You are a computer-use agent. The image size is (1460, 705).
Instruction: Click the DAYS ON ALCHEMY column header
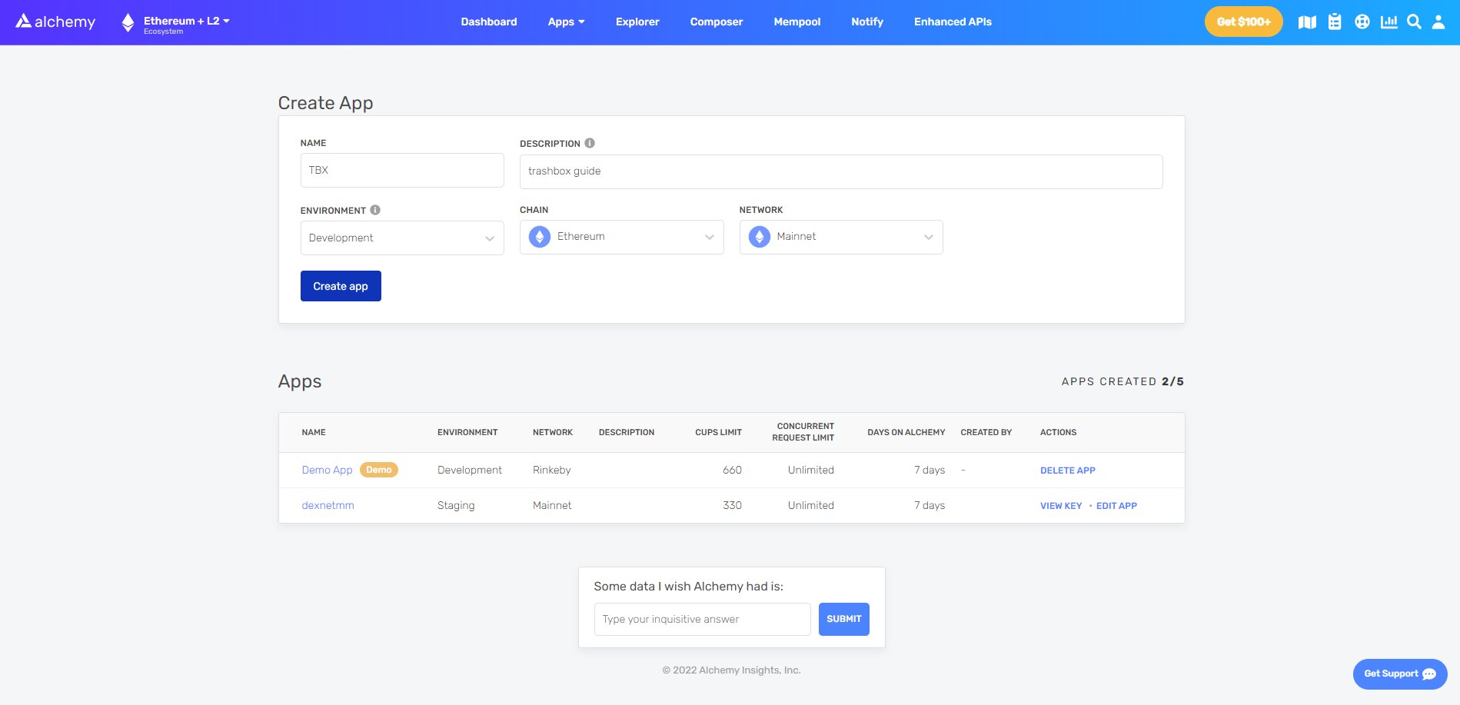[x=906, y=432]
